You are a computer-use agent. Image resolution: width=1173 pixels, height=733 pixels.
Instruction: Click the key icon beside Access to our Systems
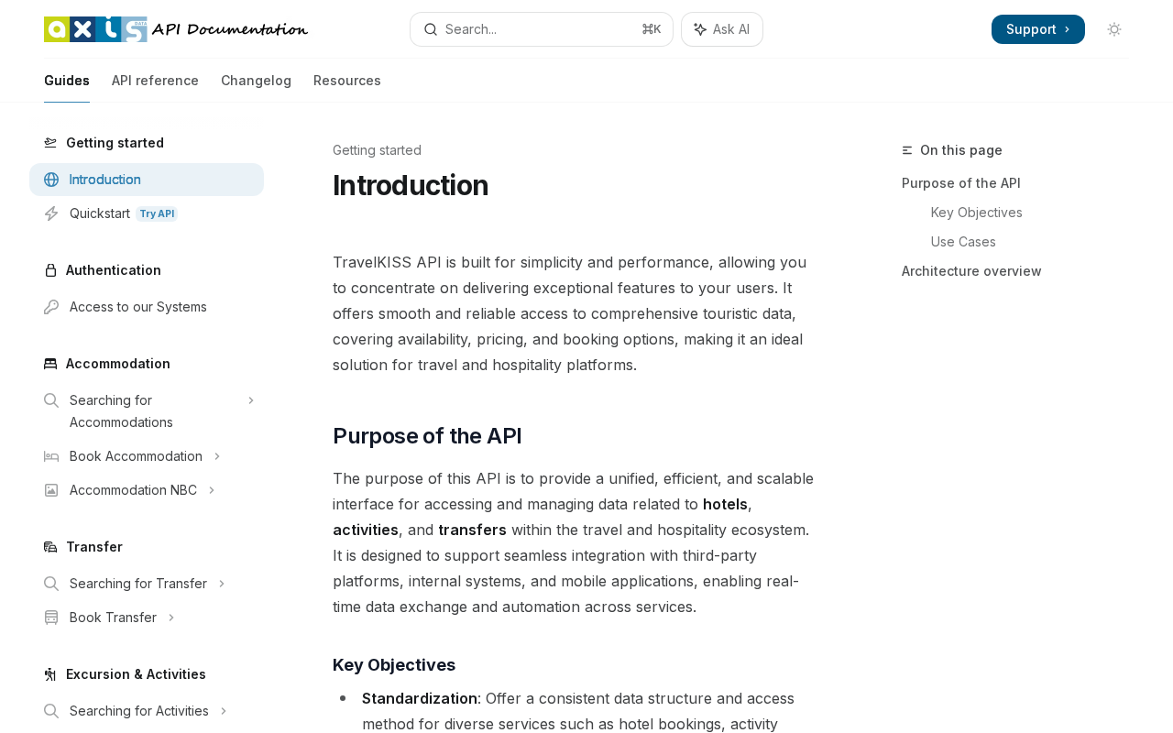51,307
